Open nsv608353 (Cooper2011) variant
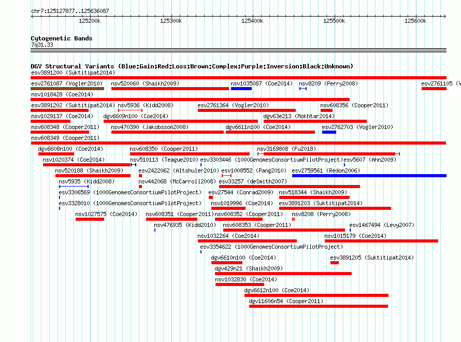 [257, 225]
